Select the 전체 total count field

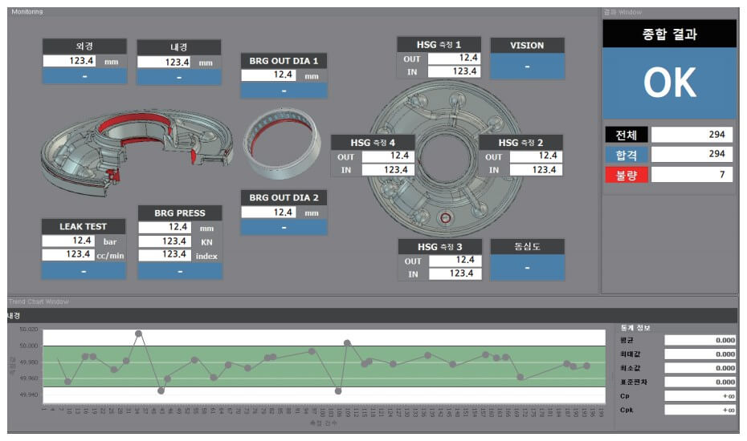click(691, 135)
